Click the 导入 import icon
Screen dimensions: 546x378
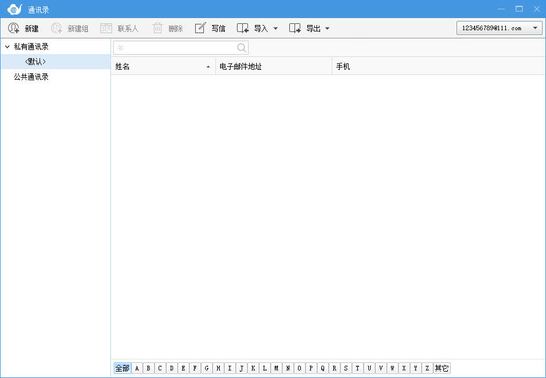click(x=243, y=28)
